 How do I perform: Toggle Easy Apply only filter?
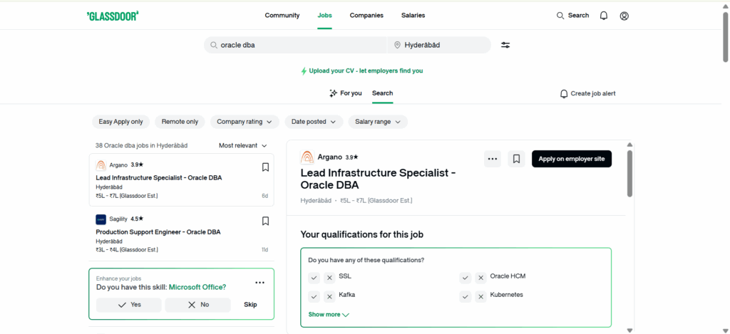(120, 122)
